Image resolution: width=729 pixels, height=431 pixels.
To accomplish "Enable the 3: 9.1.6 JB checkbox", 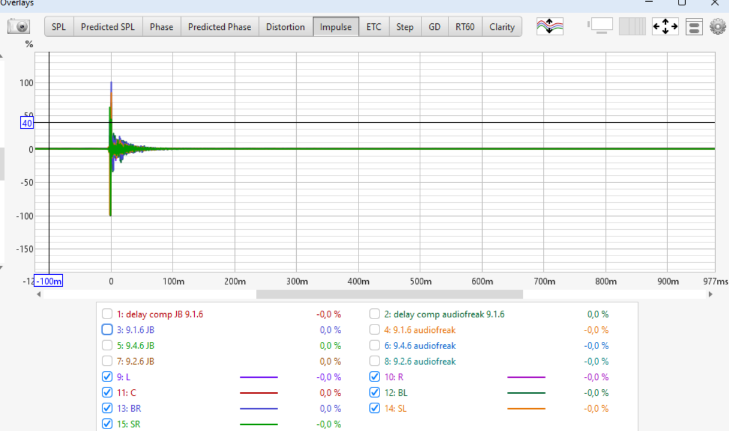I will (107, 330).
